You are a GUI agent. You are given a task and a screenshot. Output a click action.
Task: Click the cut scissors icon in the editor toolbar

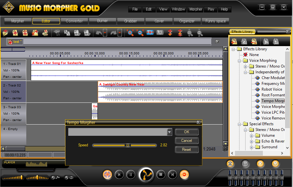point(57,33)
